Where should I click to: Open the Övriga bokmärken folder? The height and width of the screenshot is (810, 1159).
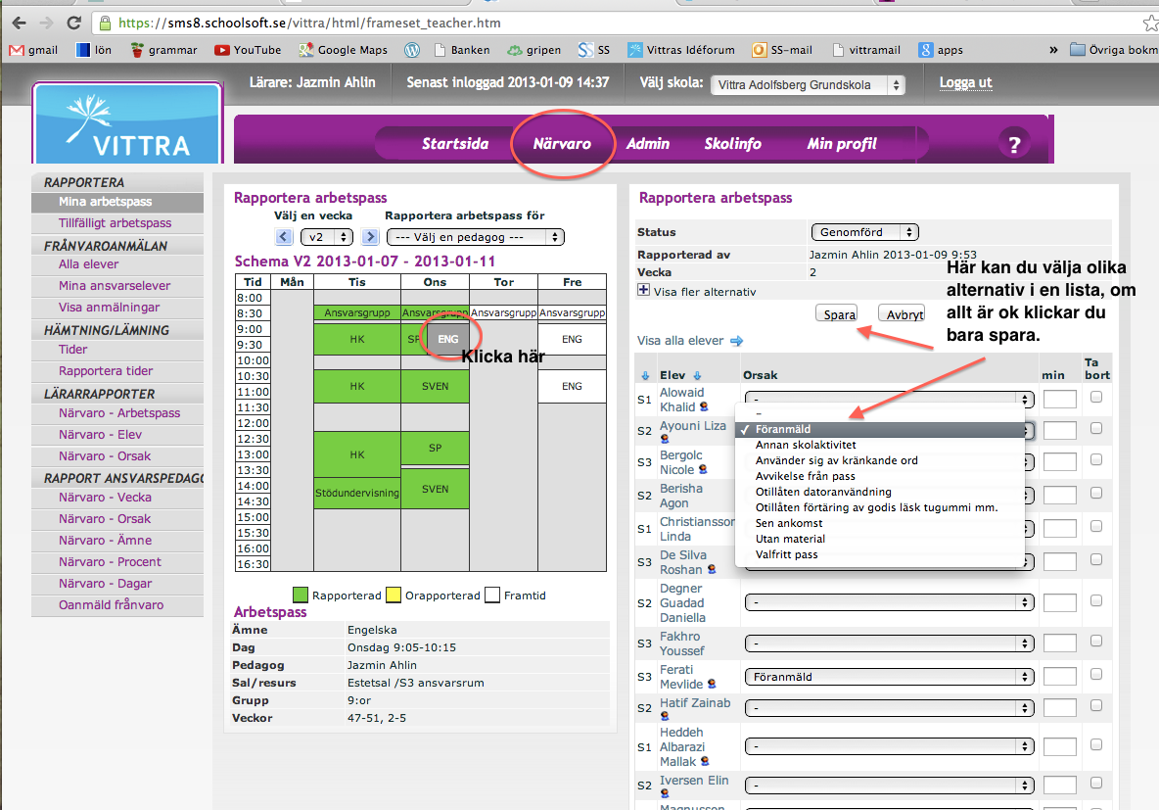coord(1114,50)
